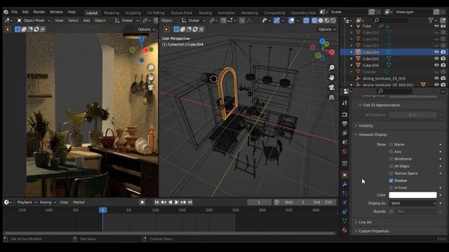Viewport: 449px width, 252px height.
Task: Open the Object Data mesh tab icon
Action: point(344,220)
